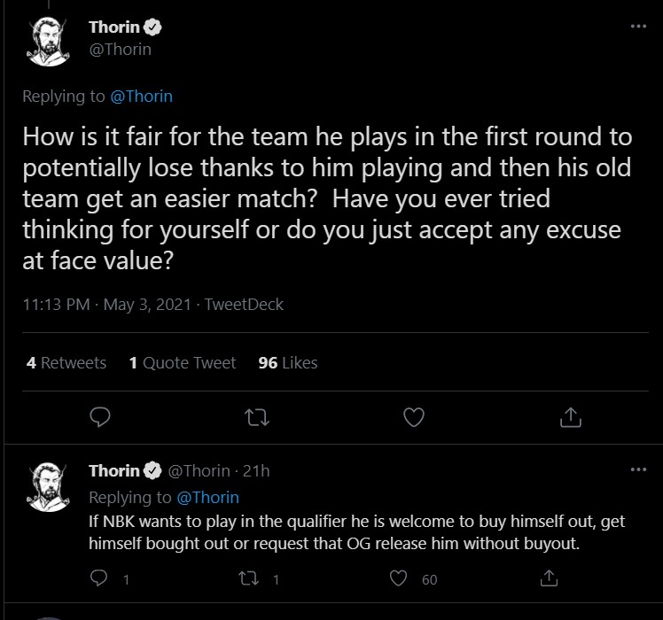Click the tweet timestamp 11:13 PM

58,304
